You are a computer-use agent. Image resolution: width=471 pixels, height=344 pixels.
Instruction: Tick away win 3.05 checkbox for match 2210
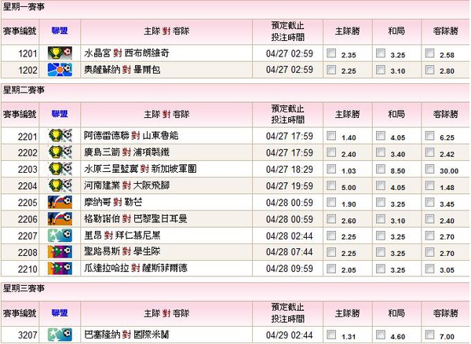pos(430,269)
